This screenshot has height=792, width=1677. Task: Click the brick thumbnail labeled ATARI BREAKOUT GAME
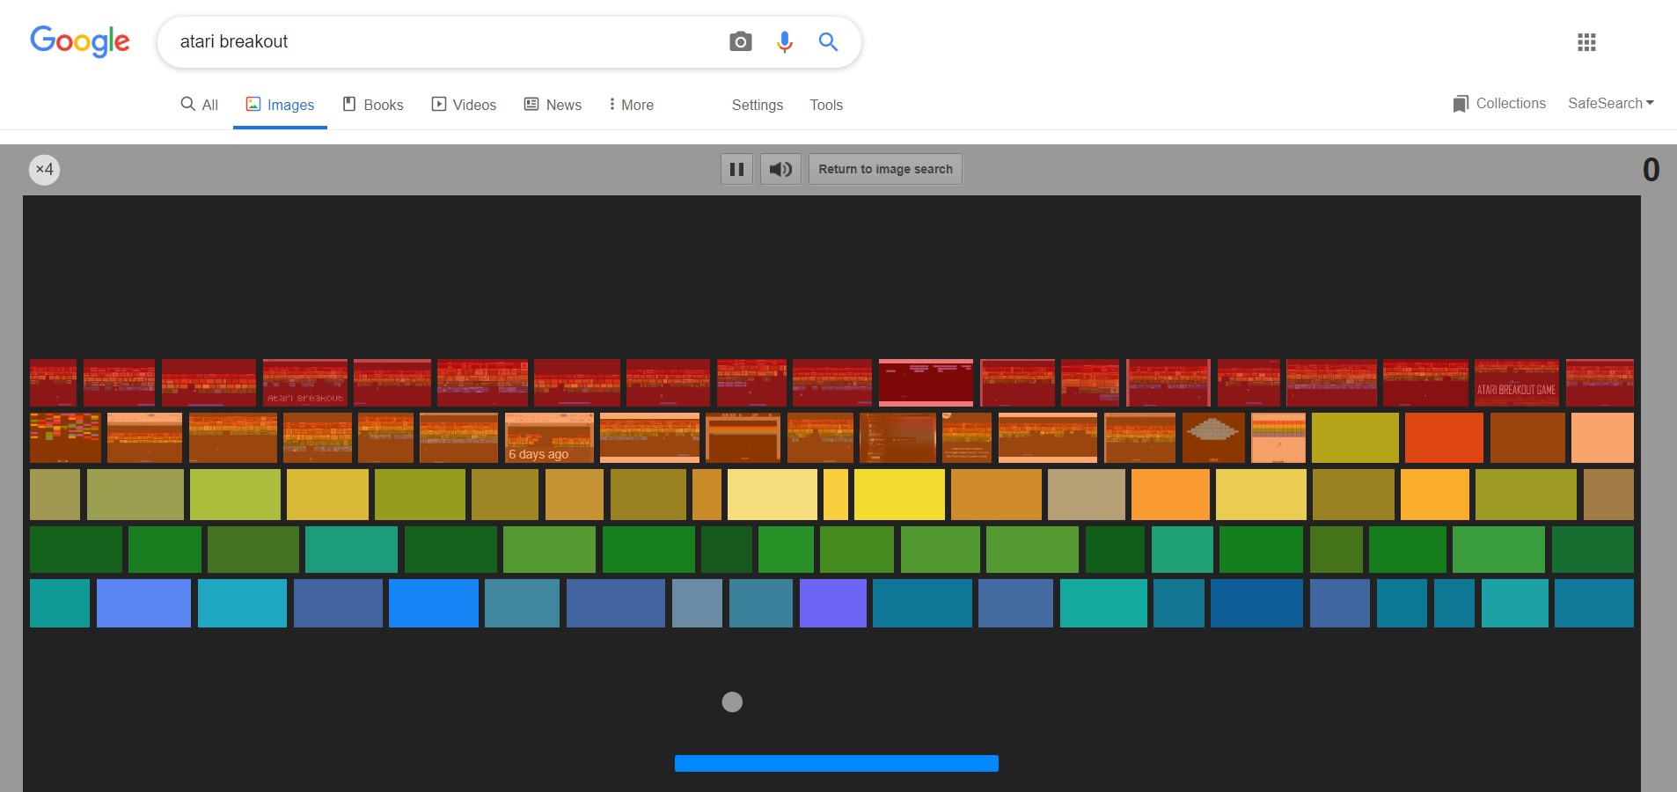click(x=1516, y=383)
